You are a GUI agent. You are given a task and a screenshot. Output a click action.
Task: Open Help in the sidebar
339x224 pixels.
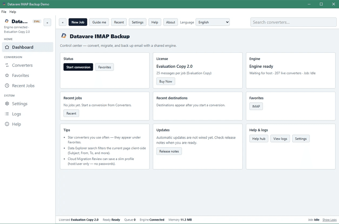(x=27, y=124)
